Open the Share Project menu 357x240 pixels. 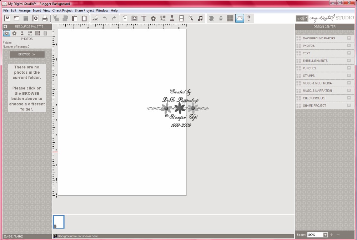(84, 10)
